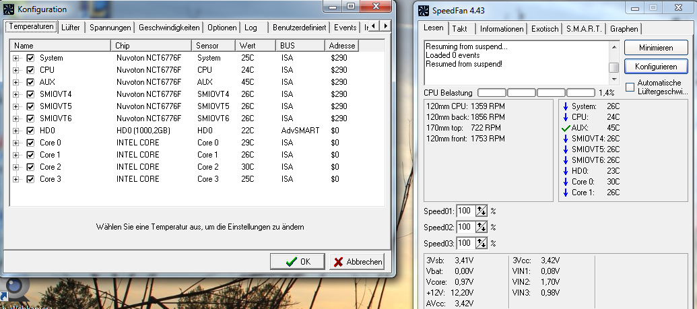Toggle the AUX sensor checkbox
The image size is (697, 309).
coord(31,82)
